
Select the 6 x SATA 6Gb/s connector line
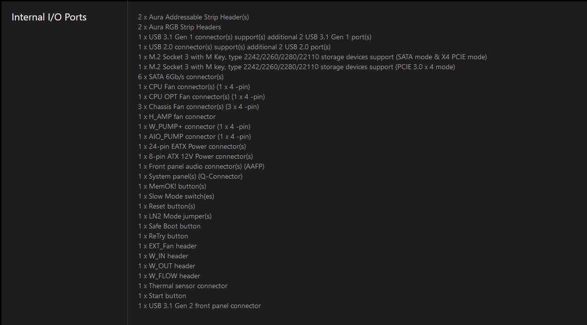pyautogui.click(x=180, y=77)
